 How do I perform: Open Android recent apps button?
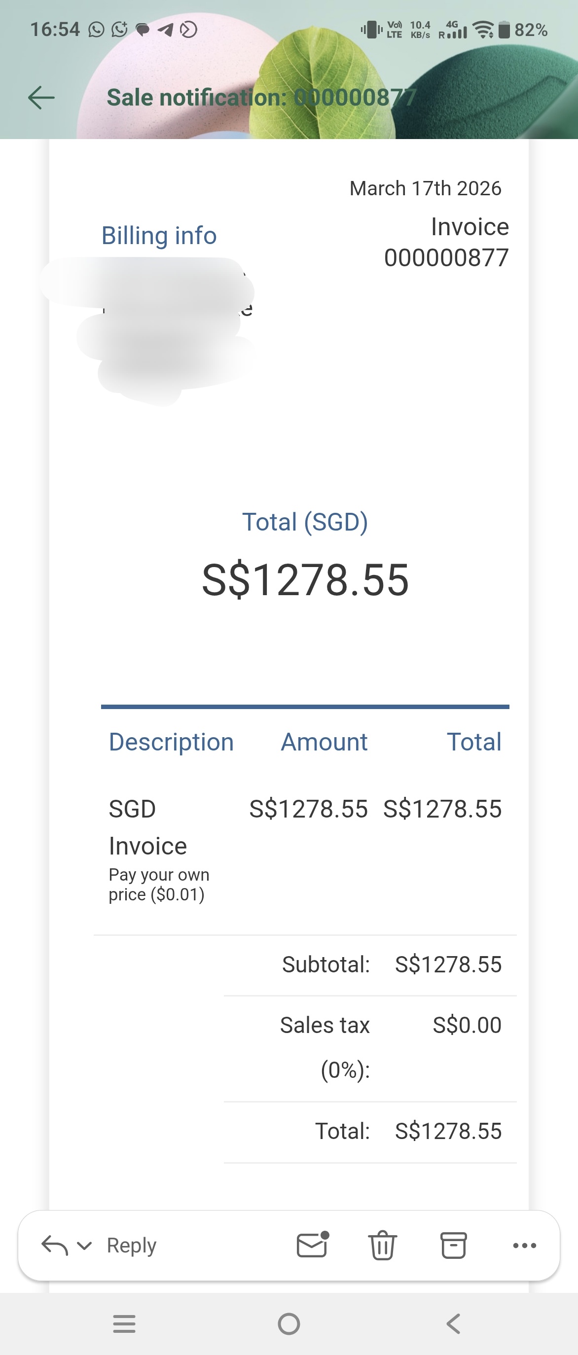click(x=125, y=1323)
